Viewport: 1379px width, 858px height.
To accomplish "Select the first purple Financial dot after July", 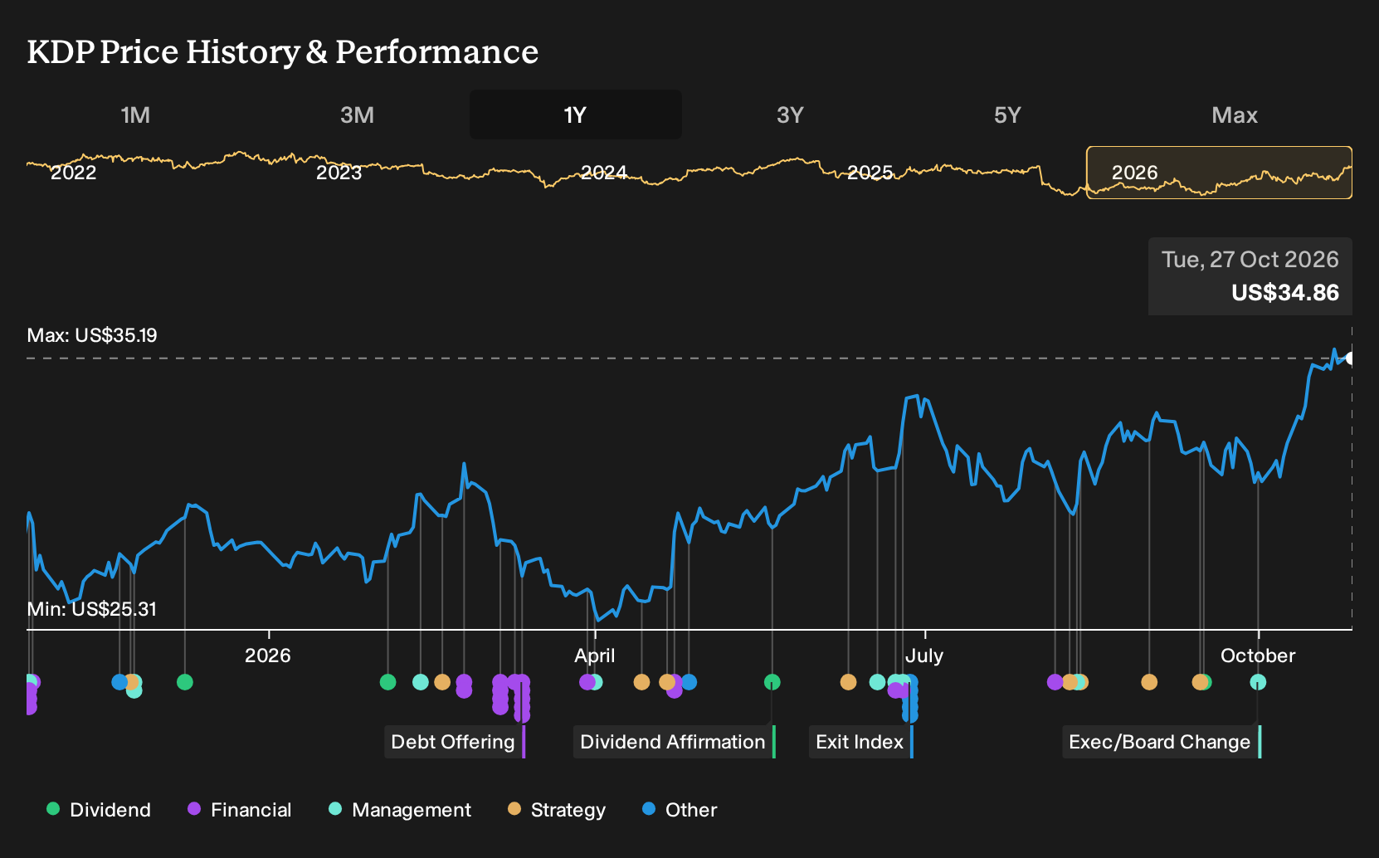I will [1055, 682].
